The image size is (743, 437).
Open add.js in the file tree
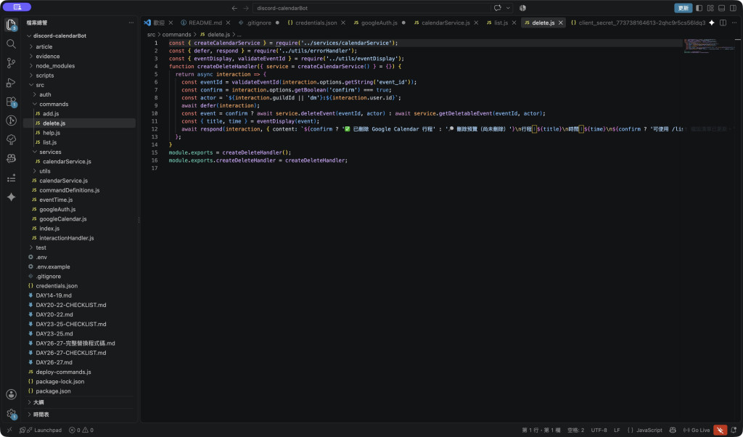[x=51, y=114]
